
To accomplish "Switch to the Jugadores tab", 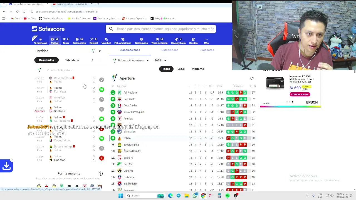I will coord(207,50).
